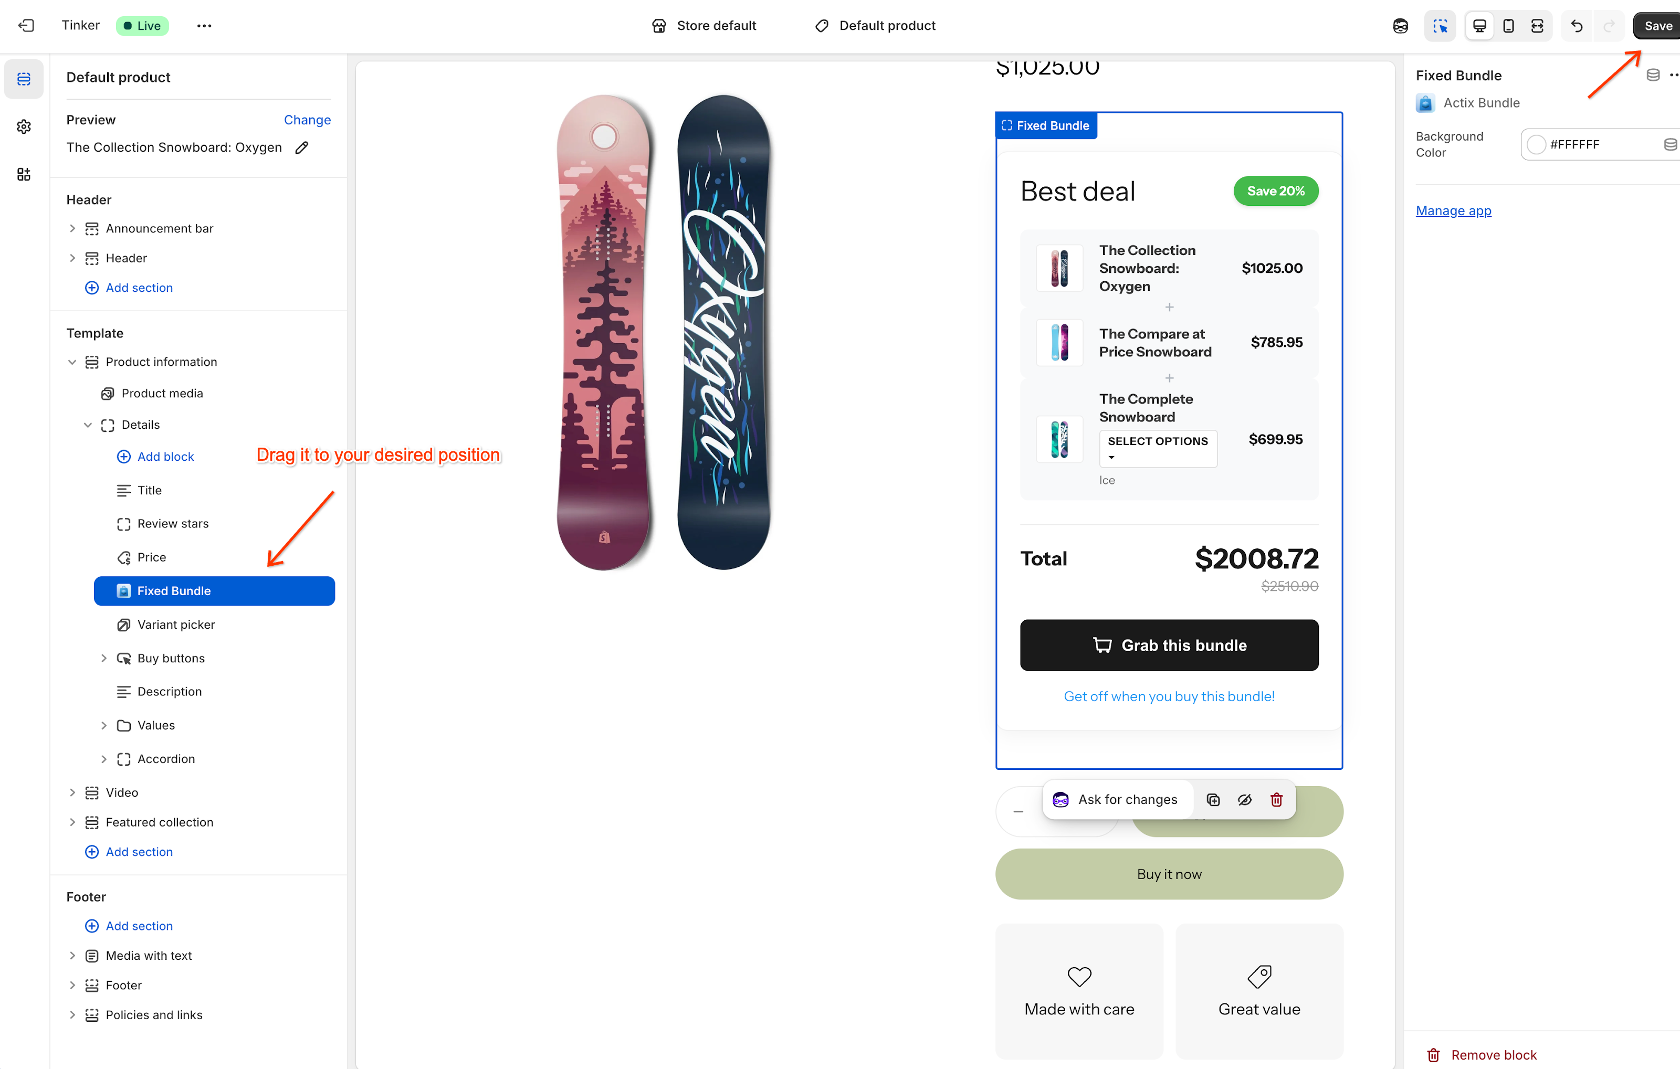Select the Variant picker block

tap(176, 624)
